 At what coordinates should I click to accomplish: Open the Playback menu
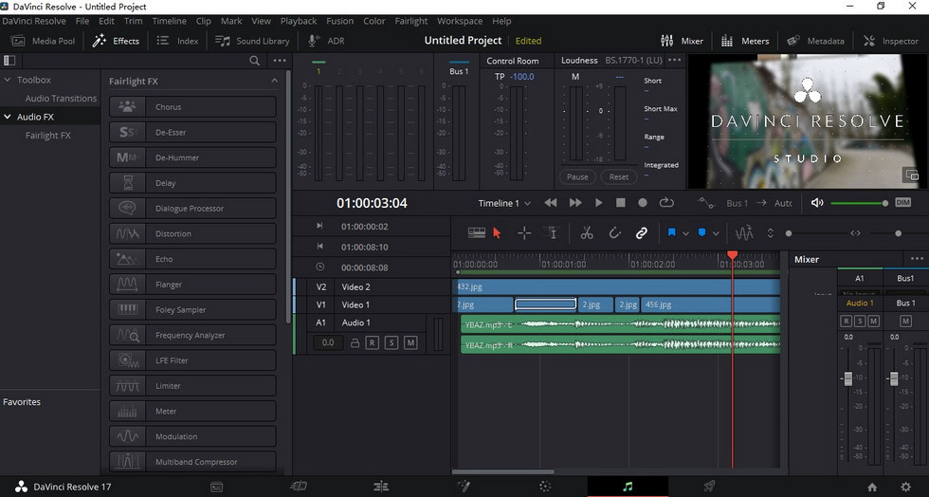tap(299, 21)
